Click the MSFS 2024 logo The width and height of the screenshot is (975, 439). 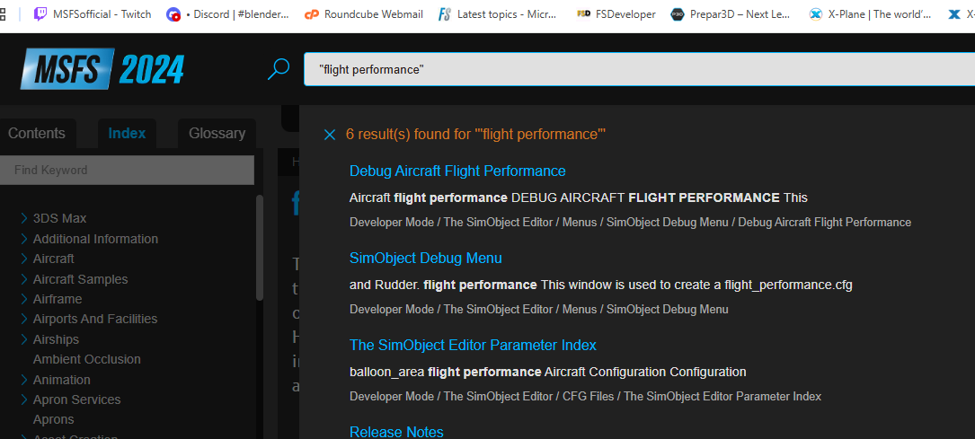pos(102,68)
